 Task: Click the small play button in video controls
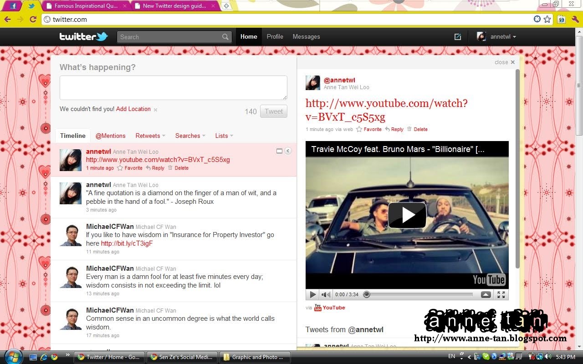pyautogui.click(x=313, y=294)
